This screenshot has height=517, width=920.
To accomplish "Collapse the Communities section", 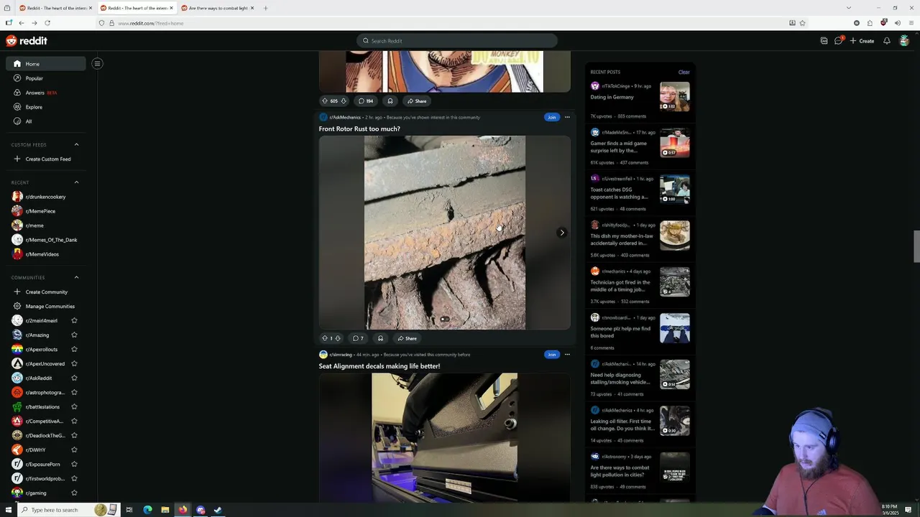I will coord(76,277).
